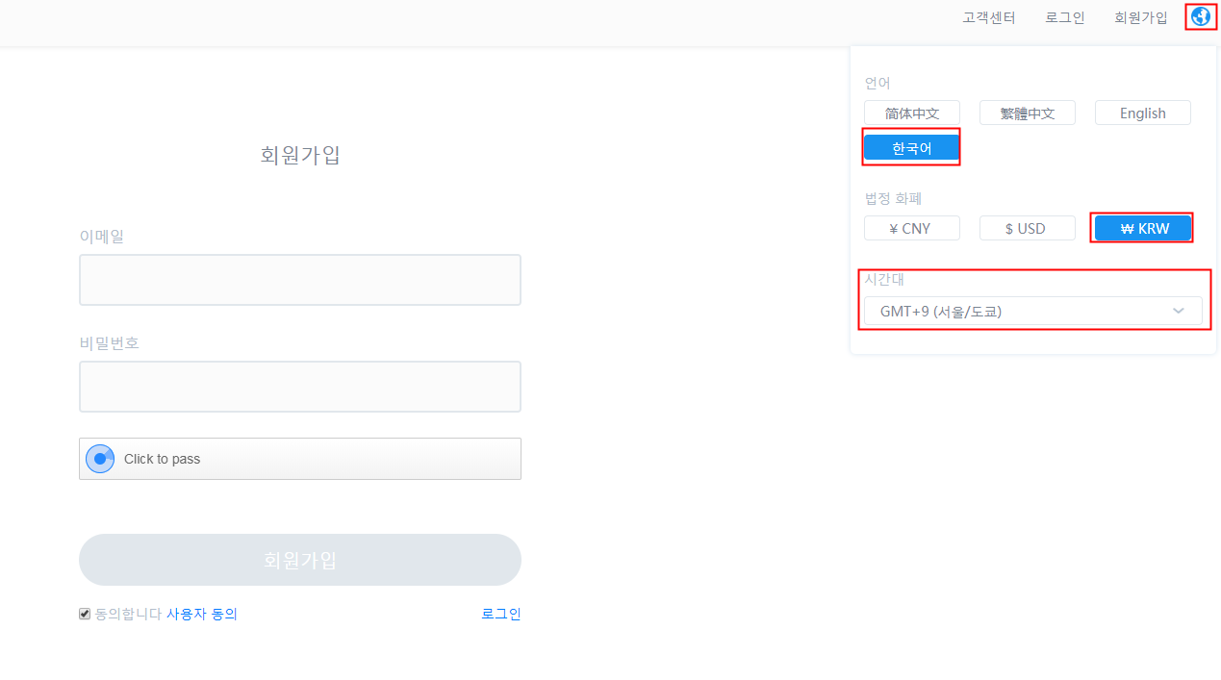Select the 简体中文 language option
Viewport: 1221px width, 680px height.
[911, 113]
